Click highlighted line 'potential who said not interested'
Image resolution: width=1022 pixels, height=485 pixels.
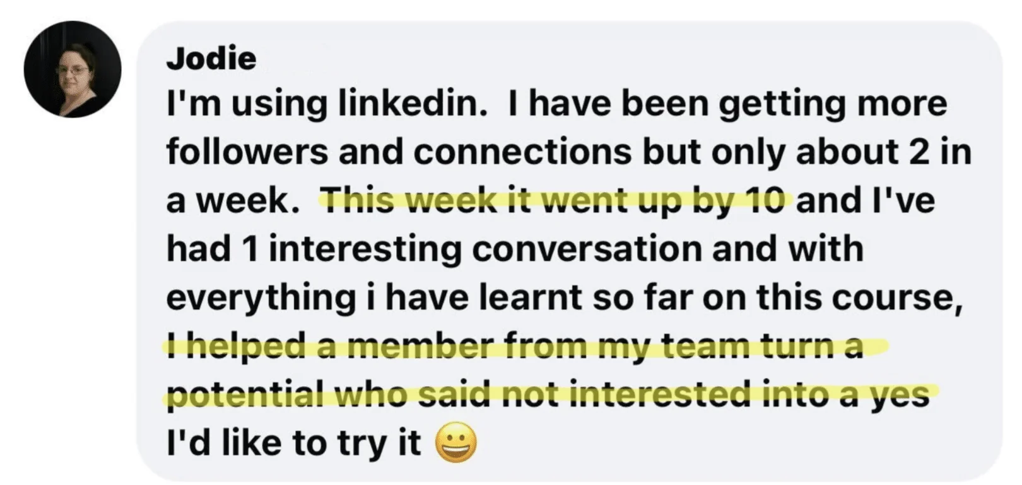(x=462, y=395)
